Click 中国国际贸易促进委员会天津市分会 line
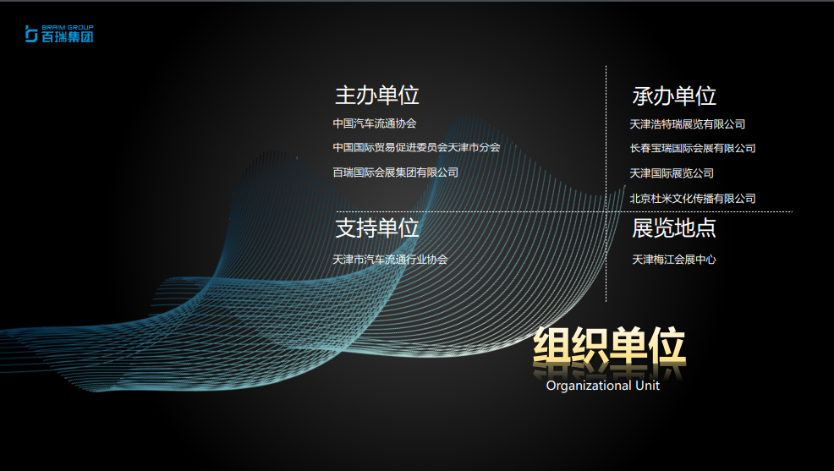Screen dimensions: 834x471 pos(416,147)
